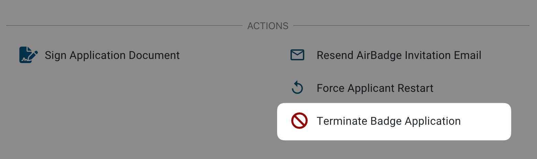
Task: Click the red prohibition circle icon
Action: 299,121
